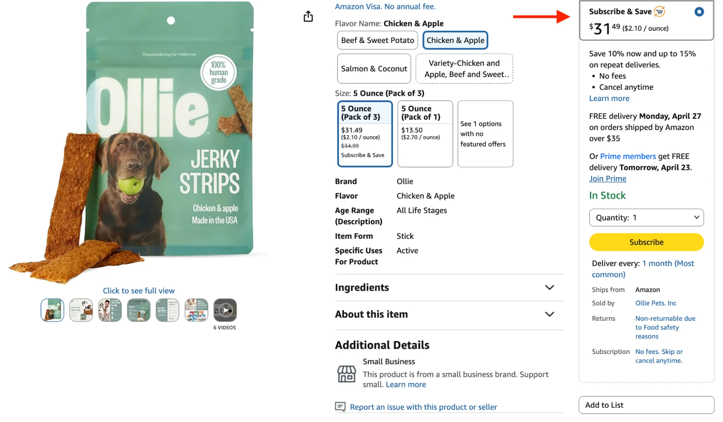Open the second product image thumbnail
The width and height of the screenshot is (723, 422).
(81, 310)
